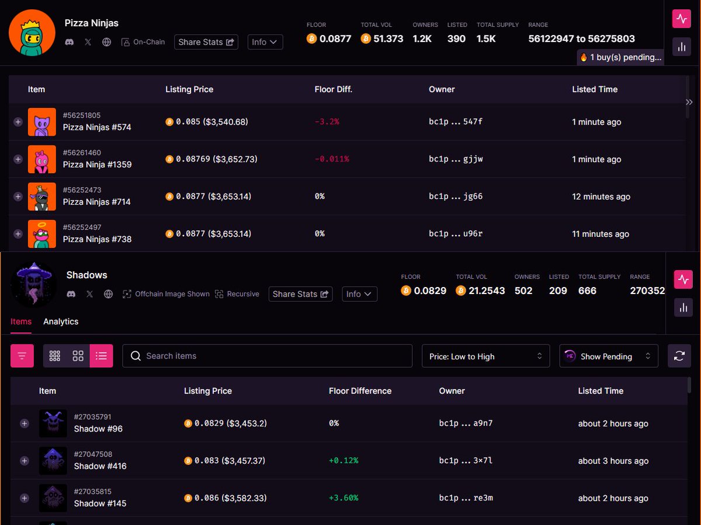Click Offchain Image Shown indicator

(x=166, y=294)
